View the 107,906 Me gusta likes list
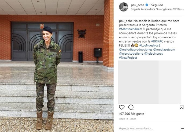This screenshot has height=132, width=185. (x=132, y=114)
